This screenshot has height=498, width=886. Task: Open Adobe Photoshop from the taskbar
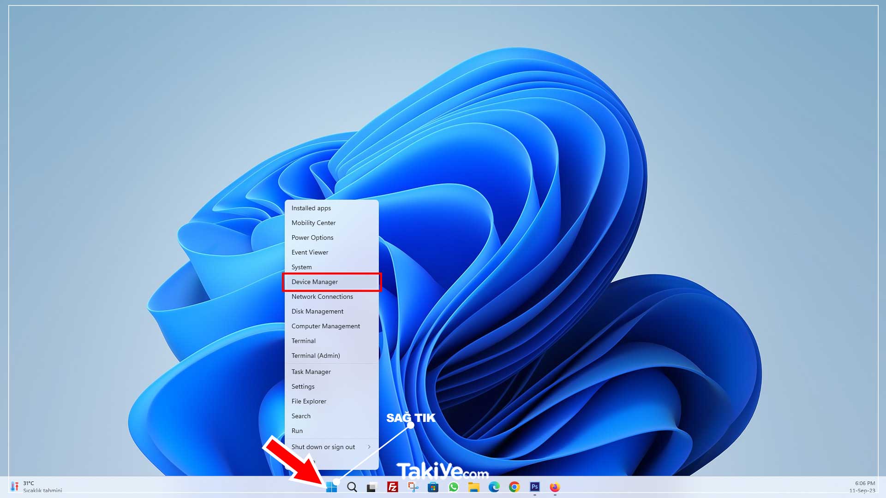tap(534, 487)
